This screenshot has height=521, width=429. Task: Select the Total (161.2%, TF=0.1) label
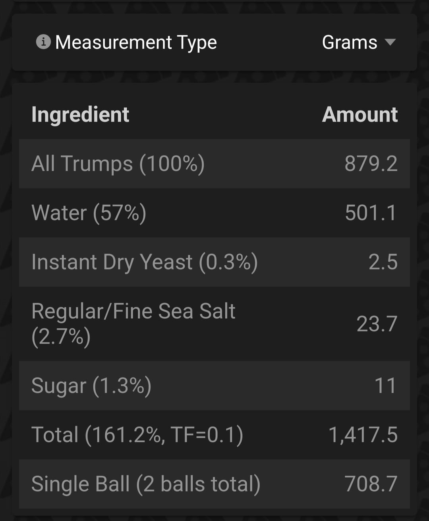137,434
